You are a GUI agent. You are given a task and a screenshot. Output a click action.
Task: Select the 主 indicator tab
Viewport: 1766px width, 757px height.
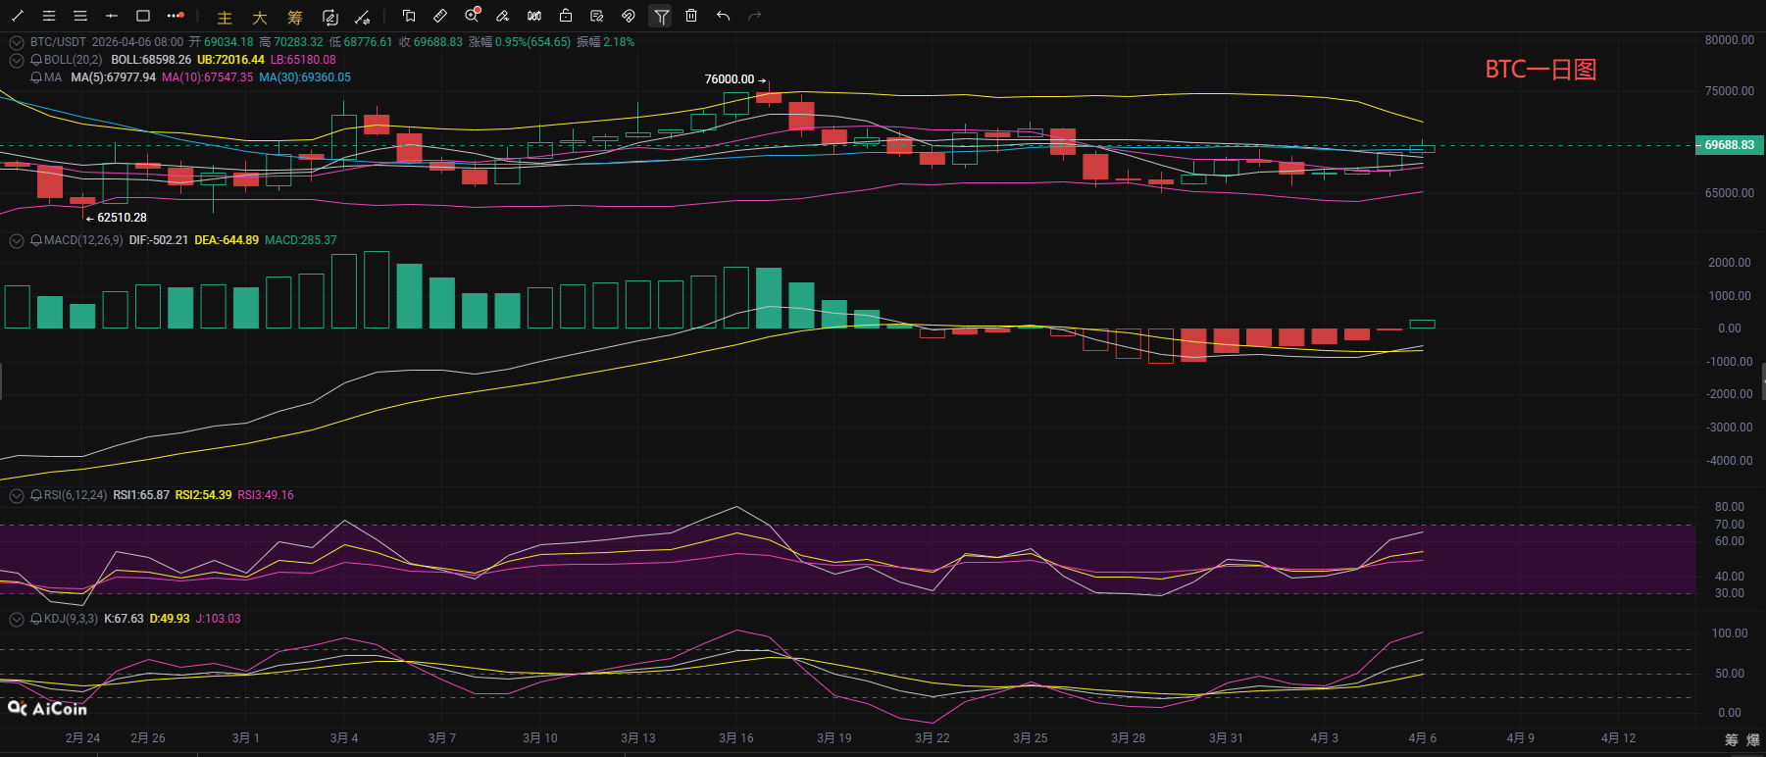point(225,18)
